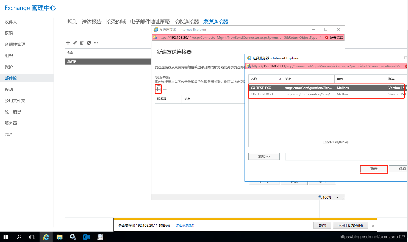Screen dimensions: 408x242
Task: Open 详细信息(M) link
Action: (x=185, y=226)
